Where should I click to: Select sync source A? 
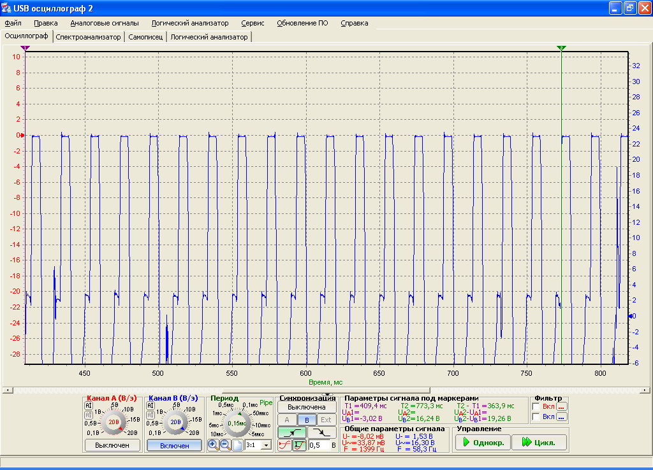[x=287, y=420]
